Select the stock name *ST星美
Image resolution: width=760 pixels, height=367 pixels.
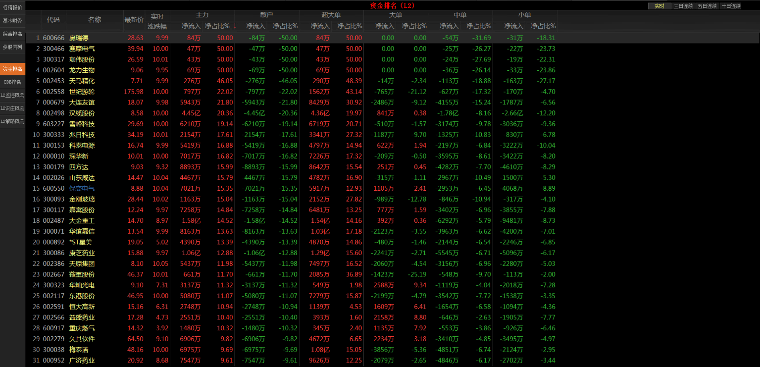[x=81, y=242]
